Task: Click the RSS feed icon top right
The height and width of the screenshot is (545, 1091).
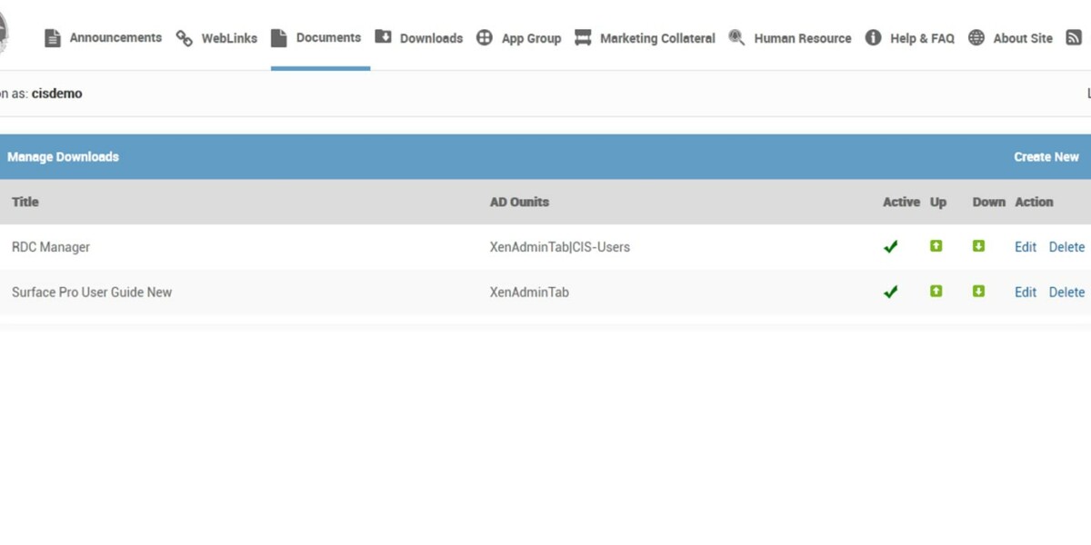Action: click(x=1074, y=37)
